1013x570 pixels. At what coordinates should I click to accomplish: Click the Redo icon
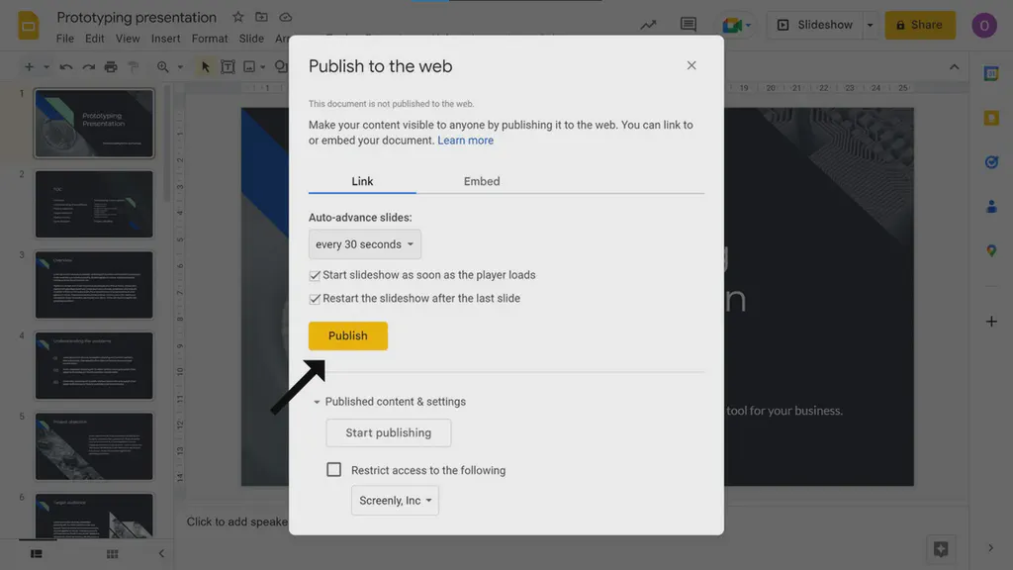tap(88, 66)
